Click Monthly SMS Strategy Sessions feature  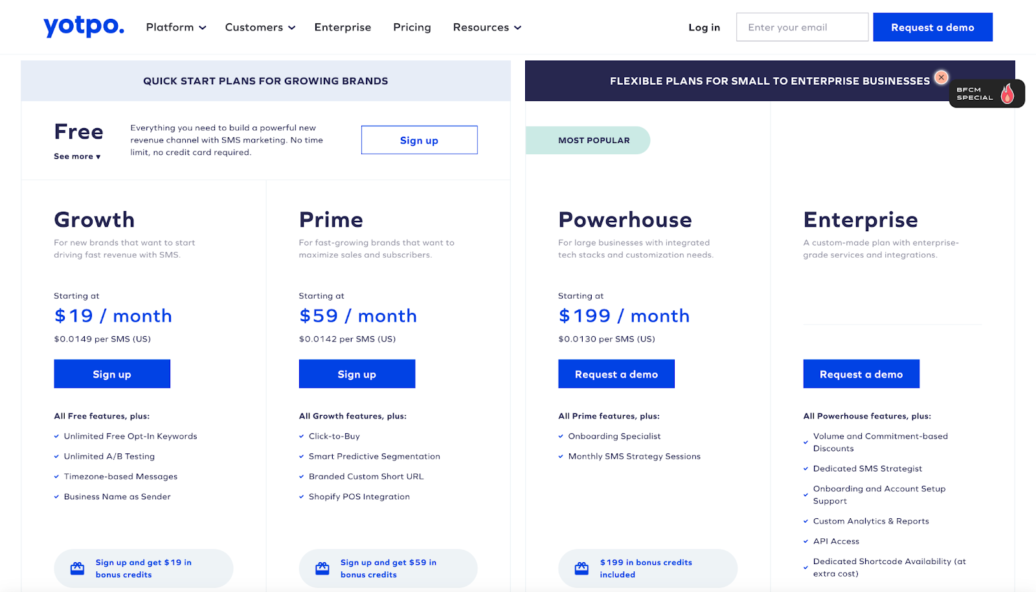pyautogui.click(x=635, y=456)
